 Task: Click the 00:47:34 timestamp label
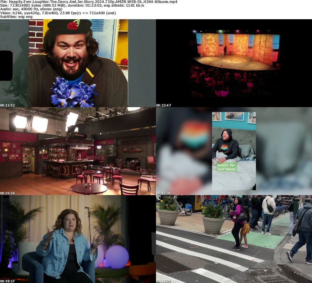164,193
